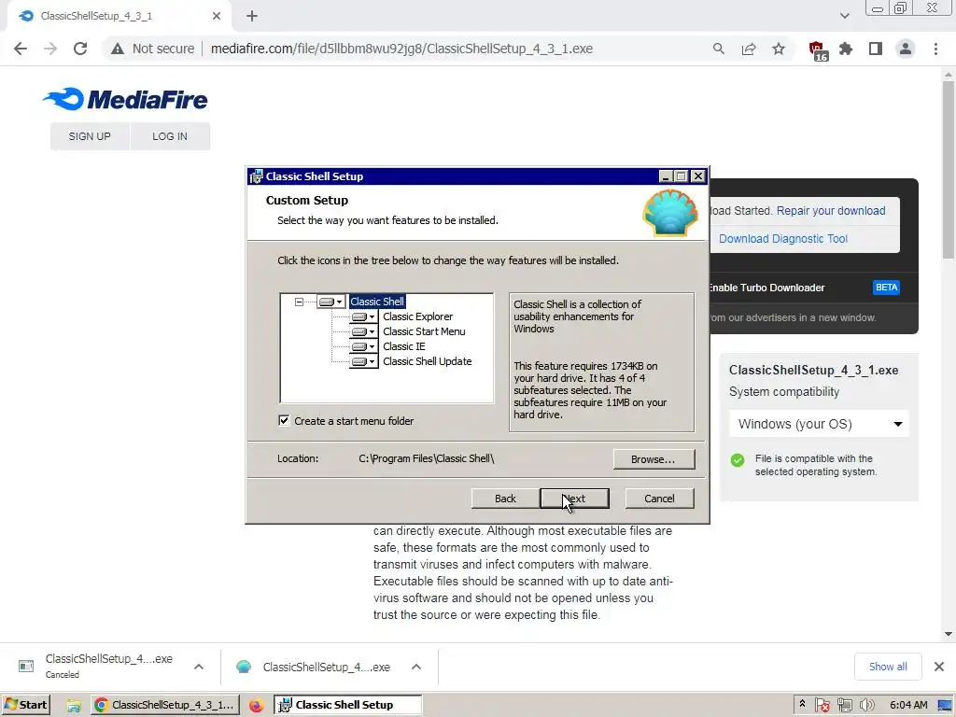Close the downloads bar

(x=939, y=667)
